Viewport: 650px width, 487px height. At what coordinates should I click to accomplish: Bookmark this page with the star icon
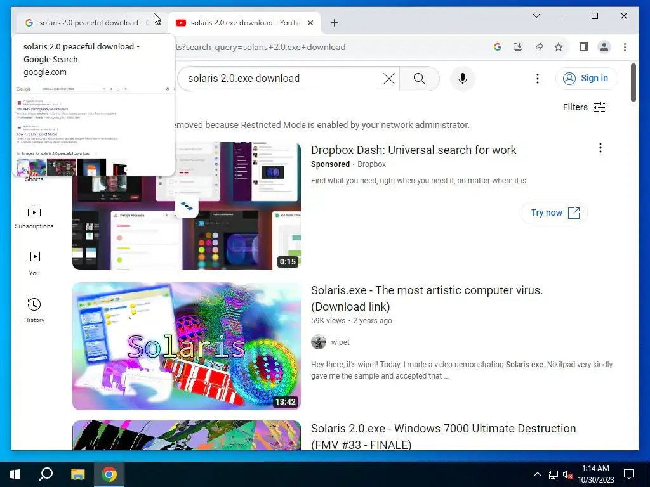pos(559,47)
